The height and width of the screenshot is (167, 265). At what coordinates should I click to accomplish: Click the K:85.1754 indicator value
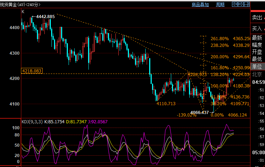click(54, 122)
